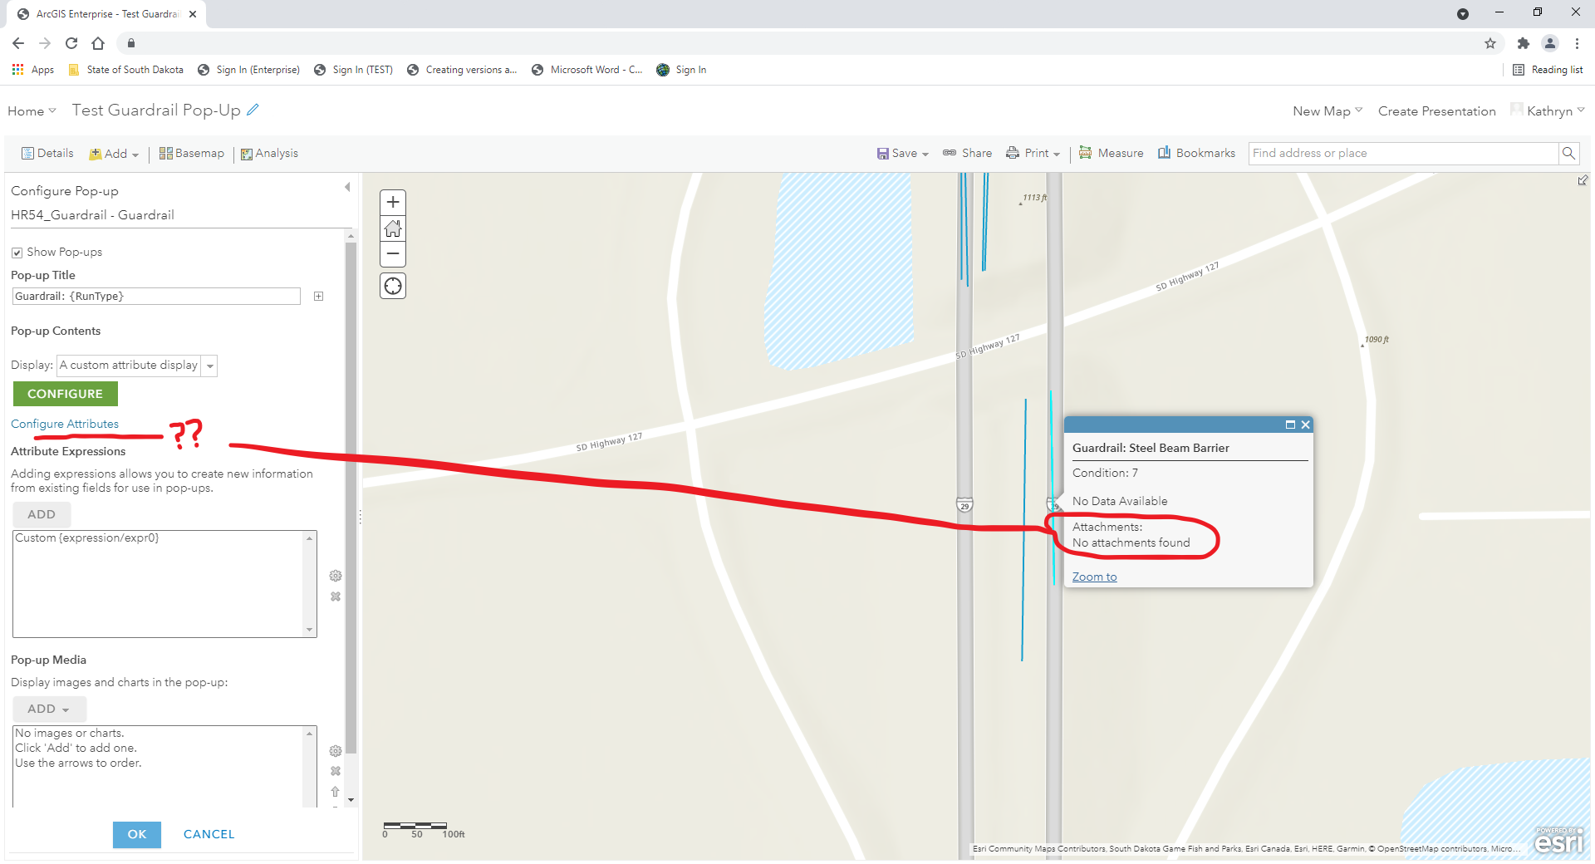
Task: Open the Bookmarks list
Action: pos(1197,154)
